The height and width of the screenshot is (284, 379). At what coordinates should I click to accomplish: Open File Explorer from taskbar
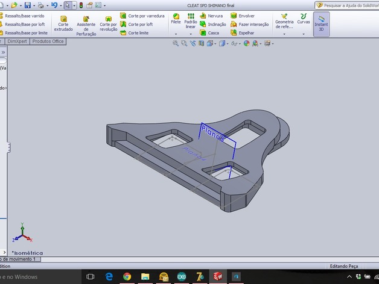click(145, 277)
